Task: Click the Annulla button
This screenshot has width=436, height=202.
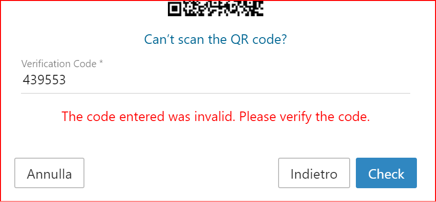Action: [x=49, y=173]
